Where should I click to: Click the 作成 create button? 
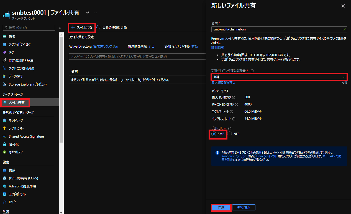coord(221,207)
